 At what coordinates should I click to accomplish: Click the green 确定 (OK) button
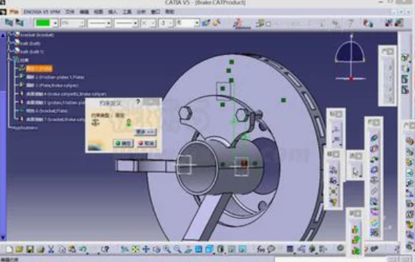pyautogui.click(x=123, y=143)
